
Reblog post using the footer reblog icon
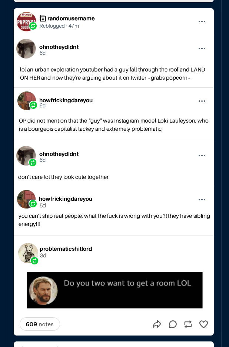(x=188, y=324)
